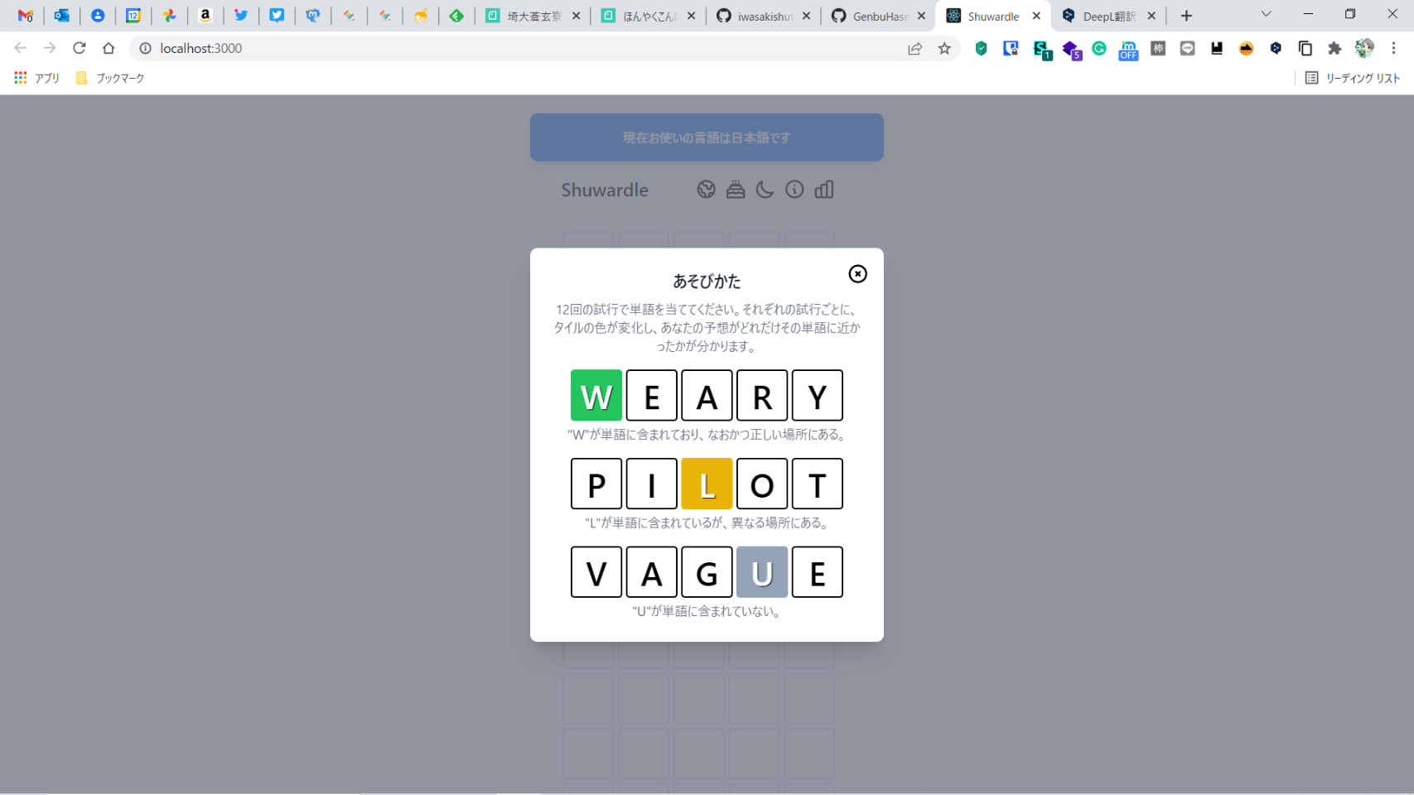The height and width of the screenshot is (795, 1414).
Task: Close the Shuwardle tab
Action: pos(1036,16)
